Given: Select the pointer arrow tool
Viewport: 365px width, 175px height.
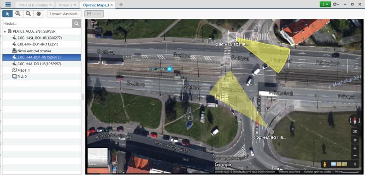Looking at the screenshot, I should (x=7, y=14).
